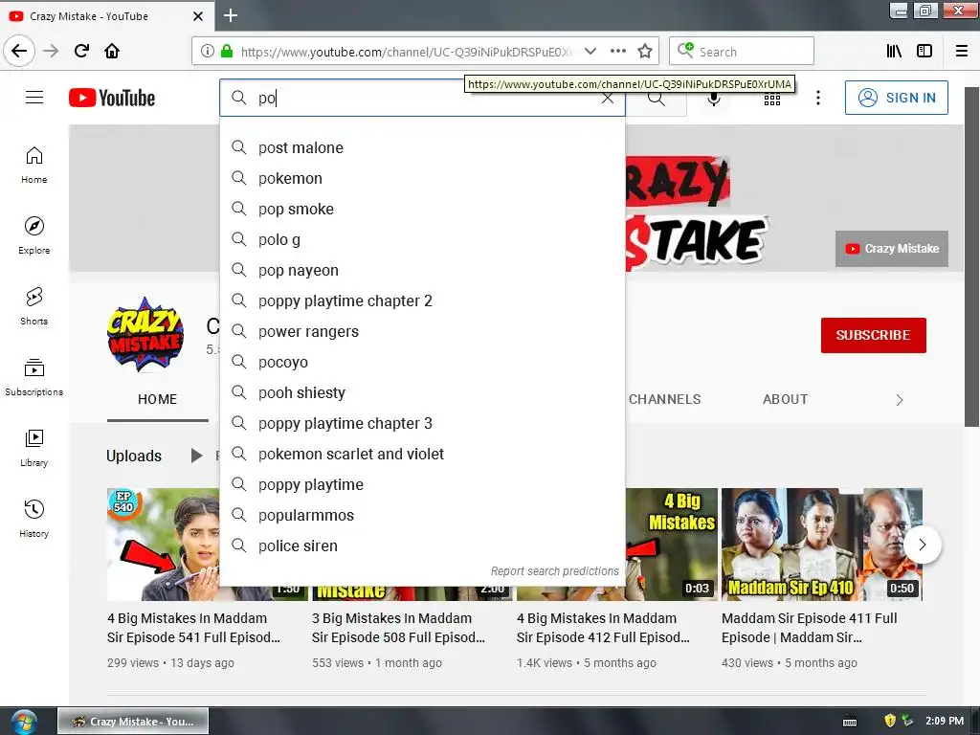The height and width of the screenshot is (735, 980).
Task: Open Library in the sidebar
Action: pyautogui.click(x=33, y=448)
